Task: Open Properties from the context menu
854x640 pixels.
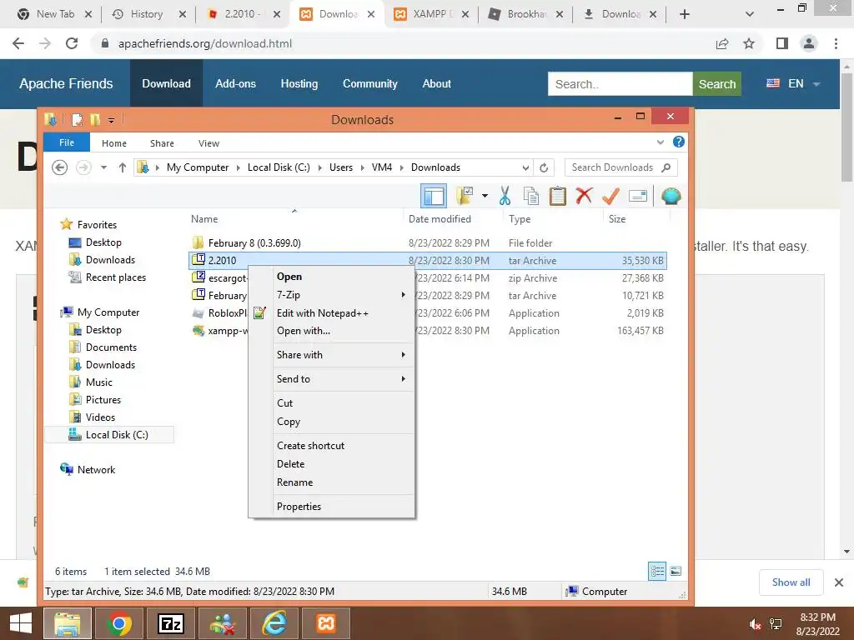Action: pos(331,506)
